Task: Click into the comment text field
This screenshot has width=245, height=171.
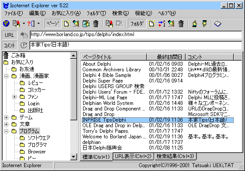Action: click(136, 45)
